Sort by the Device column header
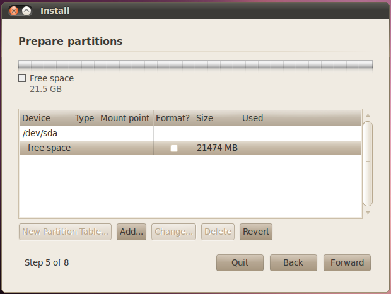391x294 pixels. click(x=47, y=118)
